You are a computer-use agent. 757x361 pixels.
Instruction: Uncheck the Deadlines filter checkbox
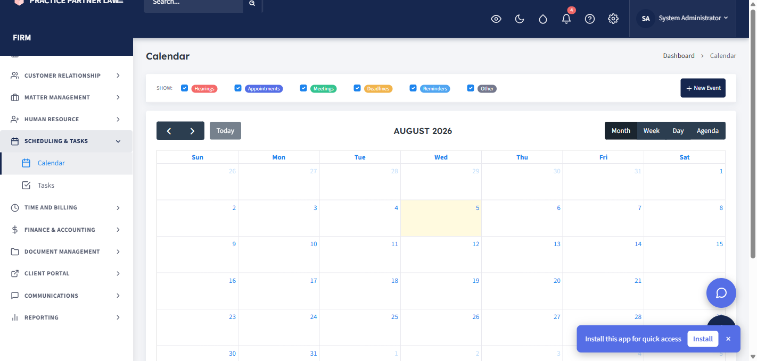[357, 88]
